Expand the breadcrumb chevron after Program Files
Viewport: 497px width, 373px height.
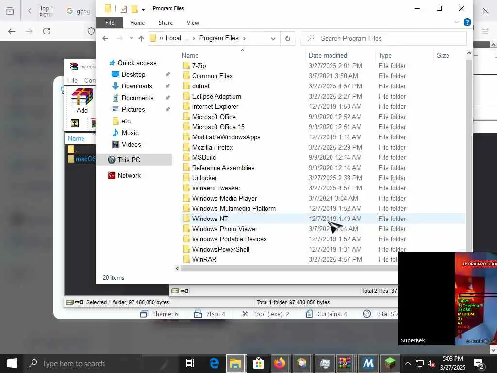tap(244, 39)
